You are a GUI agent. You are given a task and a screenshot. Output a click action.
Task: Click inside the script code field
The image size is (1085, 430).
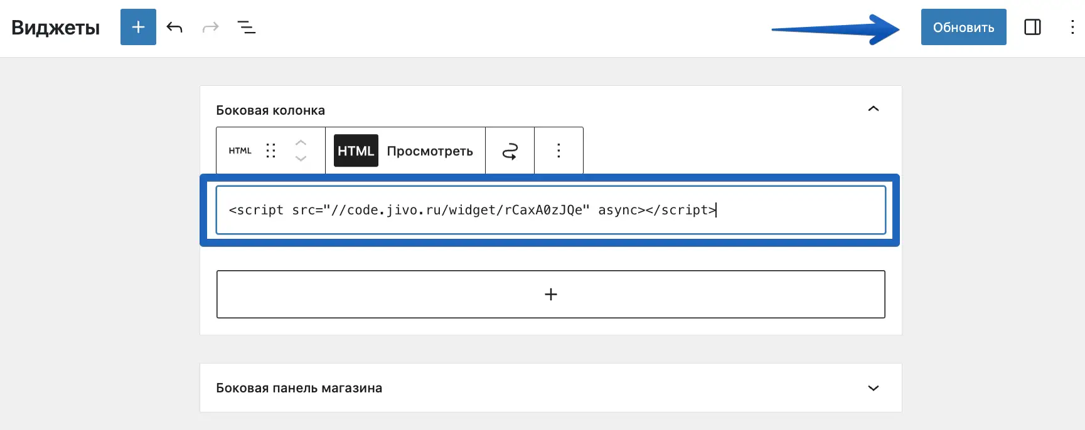550,210
